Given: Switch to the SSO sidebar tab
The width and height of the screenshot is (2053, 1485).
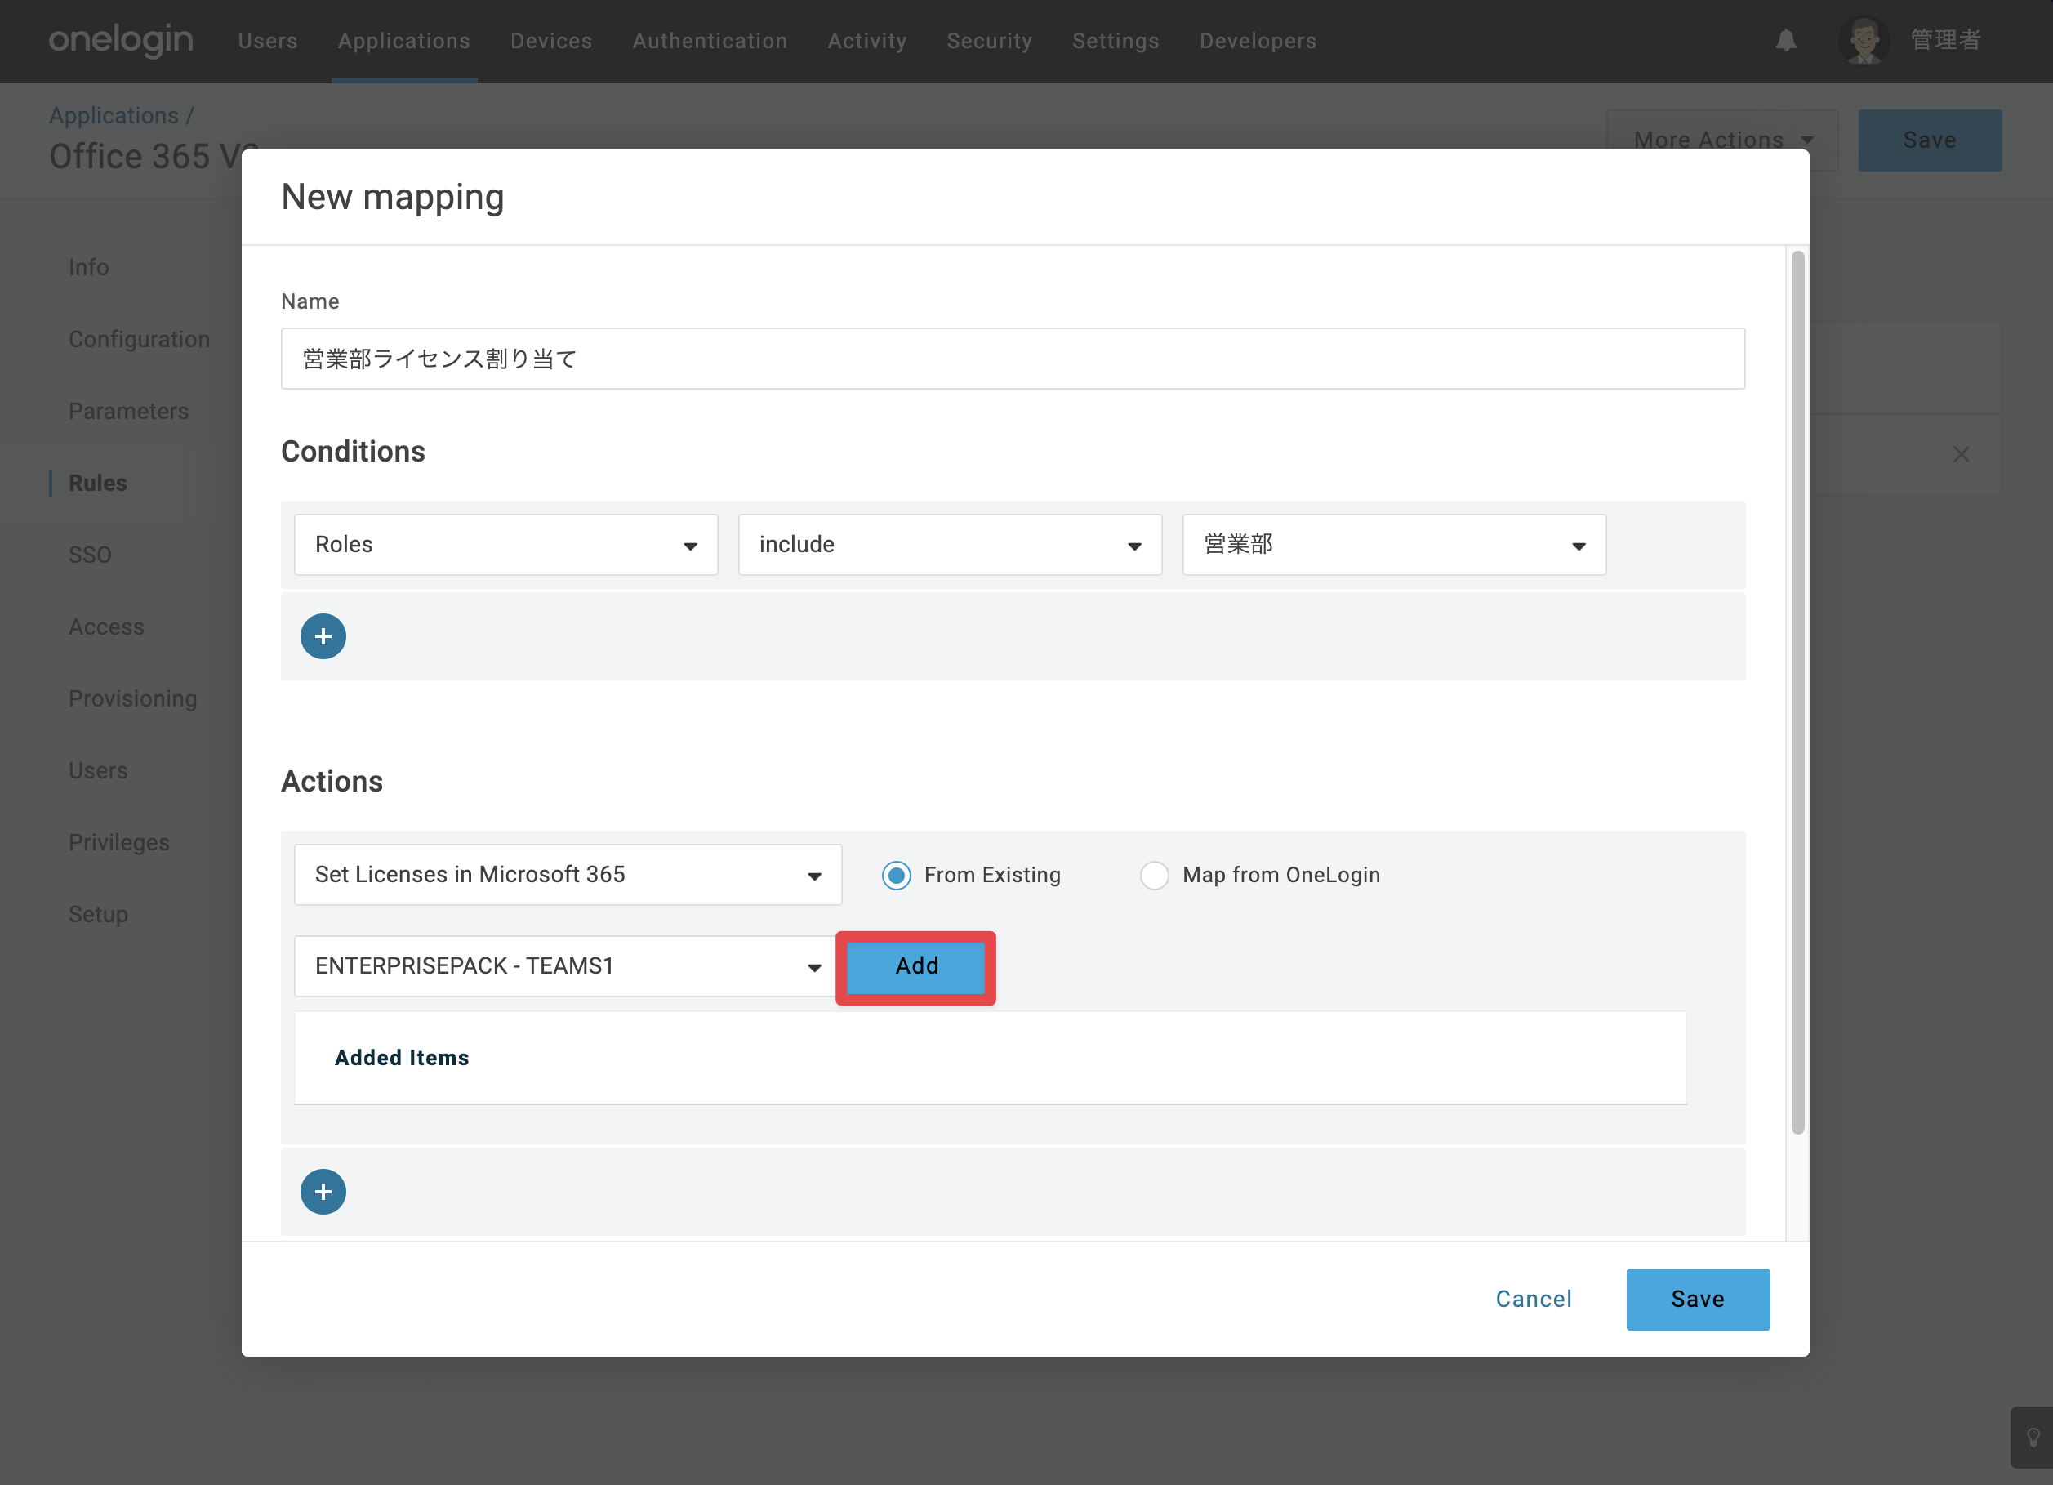Looking at the screenshot, I should pos(91,555).
